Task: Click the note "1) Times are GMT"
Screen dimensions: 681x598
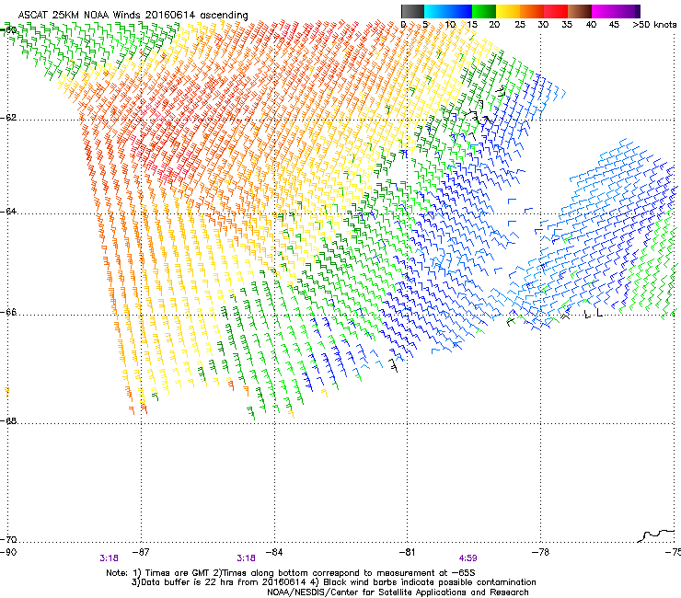Action: pos(172,573)
